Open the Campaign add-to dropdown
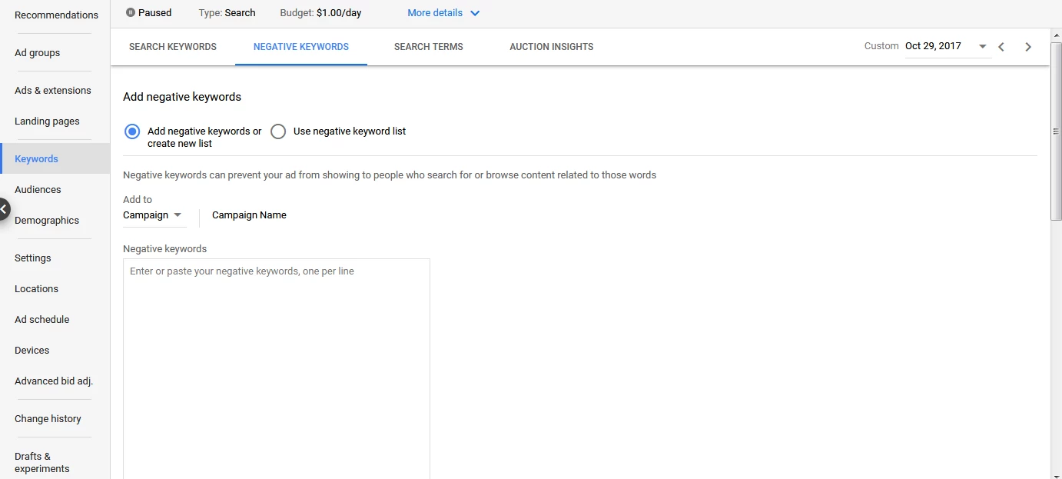The image size is (1062, 479). [153, 215]
